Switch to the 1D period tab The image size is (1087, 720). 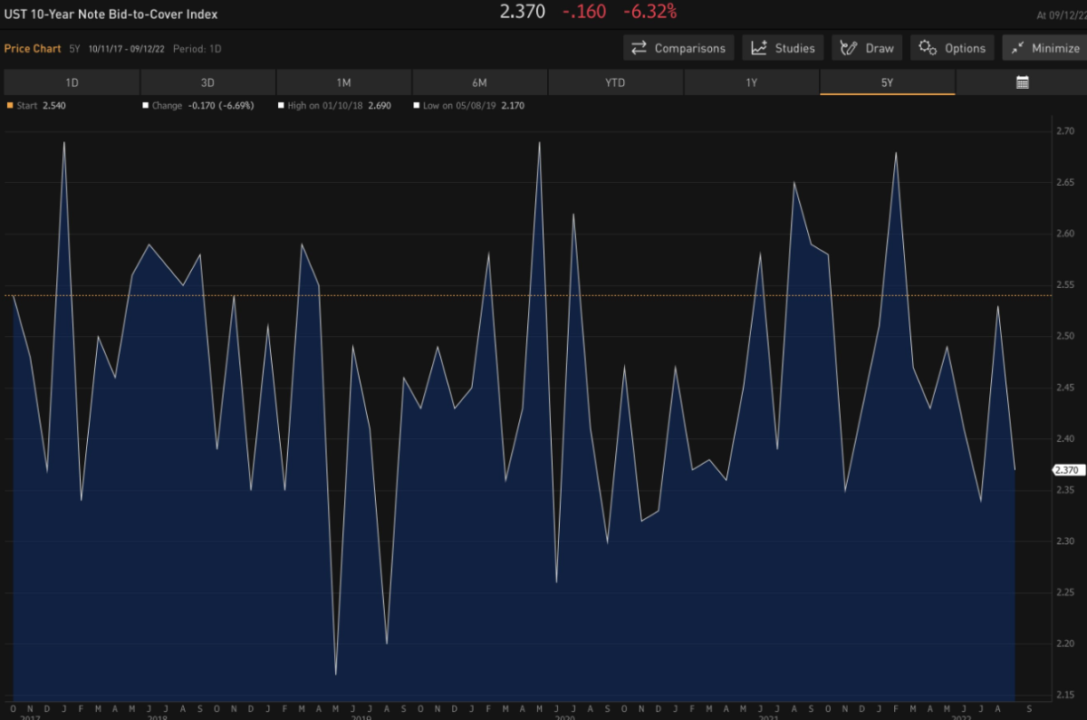pyautogui.click(x=72, y=82)
